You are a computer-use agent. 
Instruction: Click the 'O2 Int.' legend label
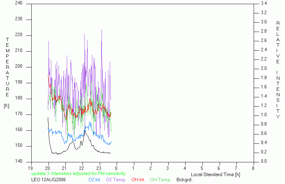pyautogui.click(x=95, y=180)
